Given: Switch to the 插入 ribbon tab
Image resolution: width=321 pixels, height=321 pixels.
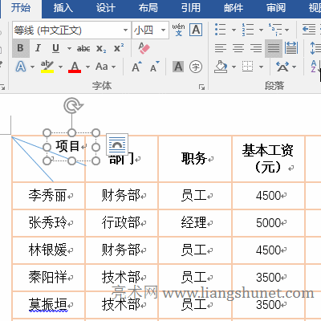Looking at the screenshot, I should click(x=63, y=8).
